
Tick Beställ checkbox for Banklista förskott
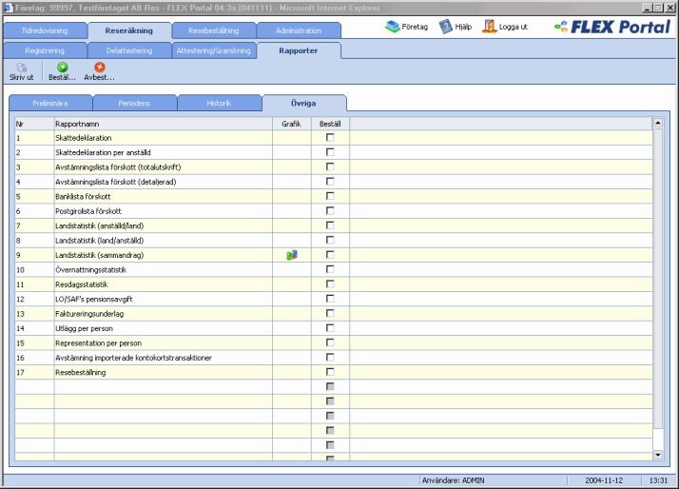[331, 196]
